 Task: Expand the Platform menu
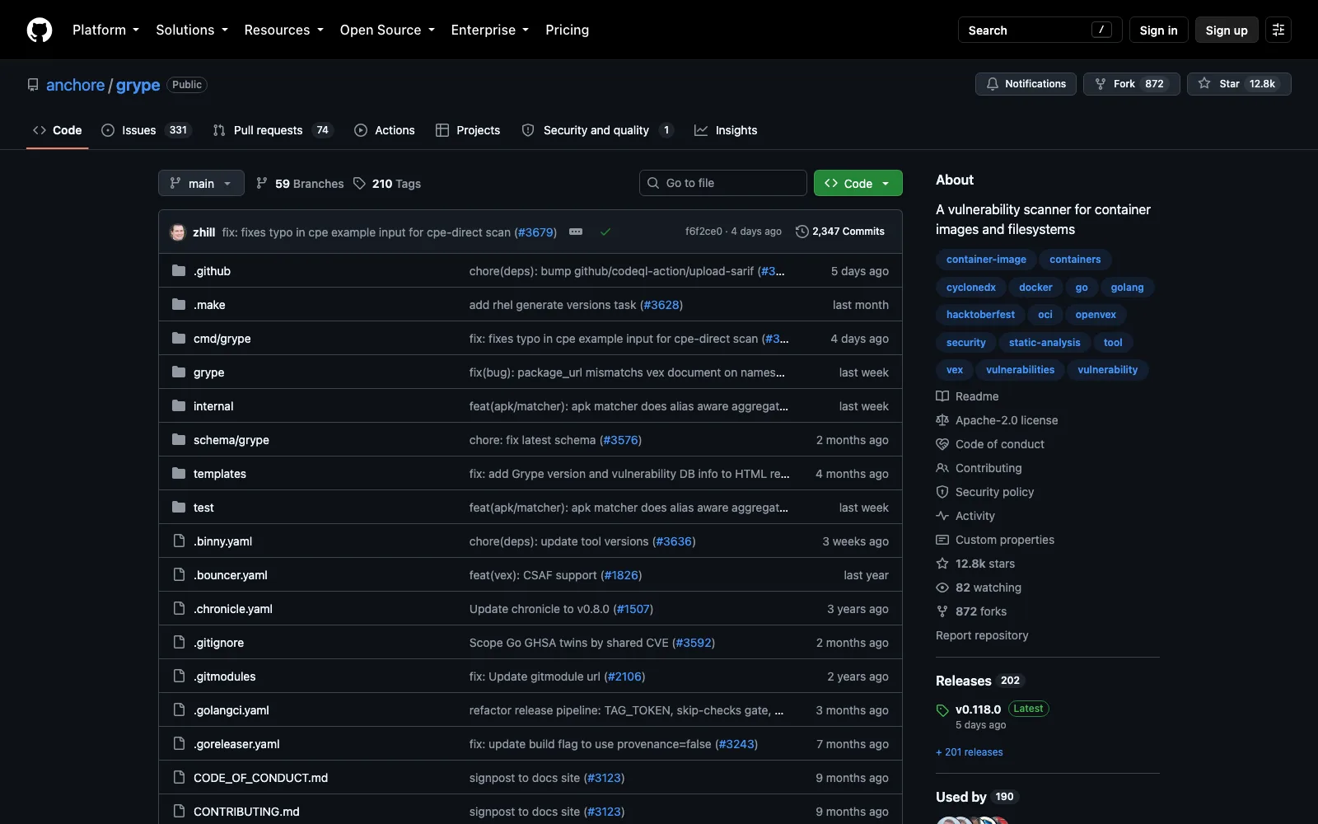click(105, 30)
